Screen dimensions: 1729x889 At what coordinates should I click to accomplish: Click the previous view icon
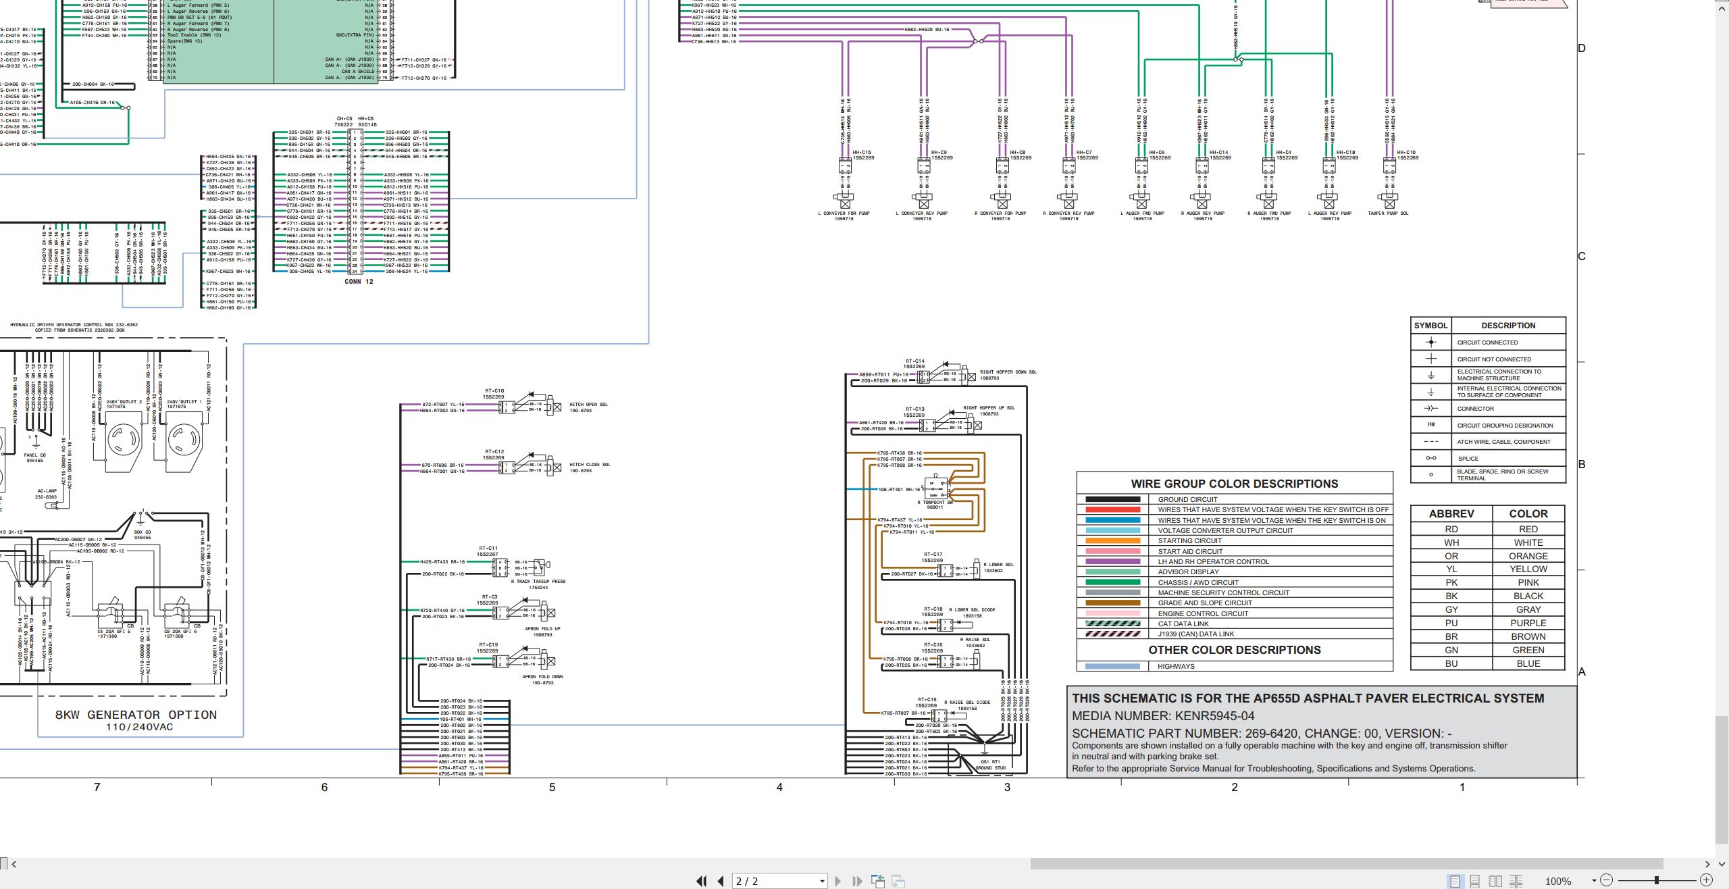(x=878, y=881)
